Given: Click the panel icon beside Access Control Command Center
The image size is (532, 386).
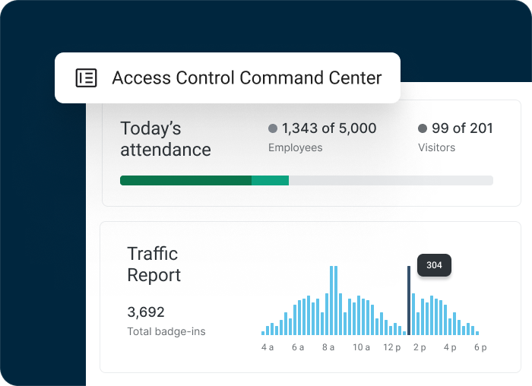Looking at the screenshot, I should [86, 78].
